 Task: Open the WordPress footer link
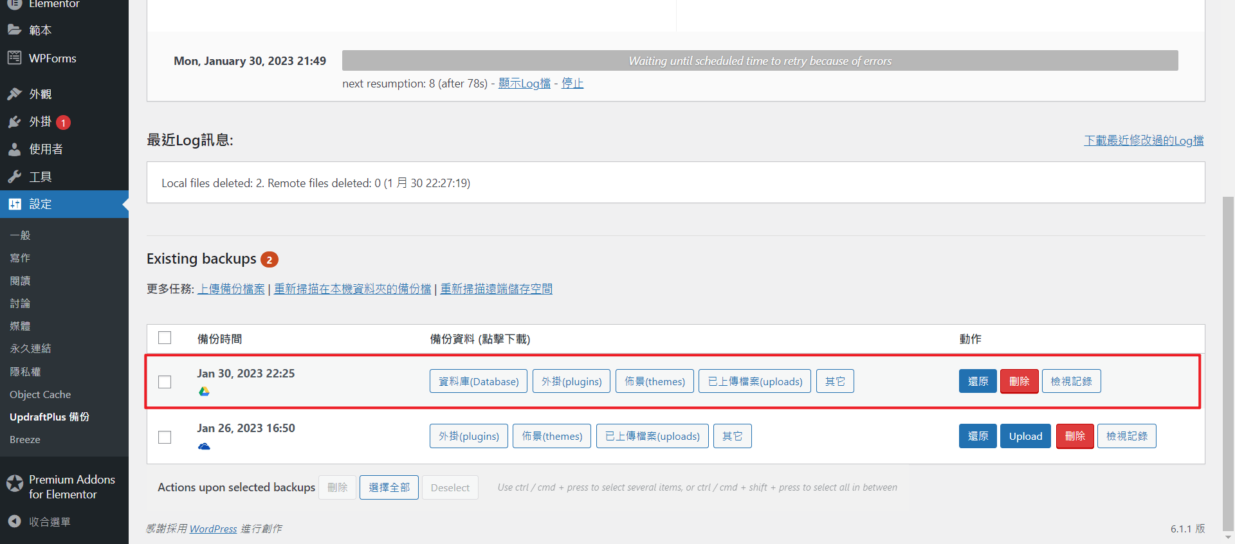213,529
